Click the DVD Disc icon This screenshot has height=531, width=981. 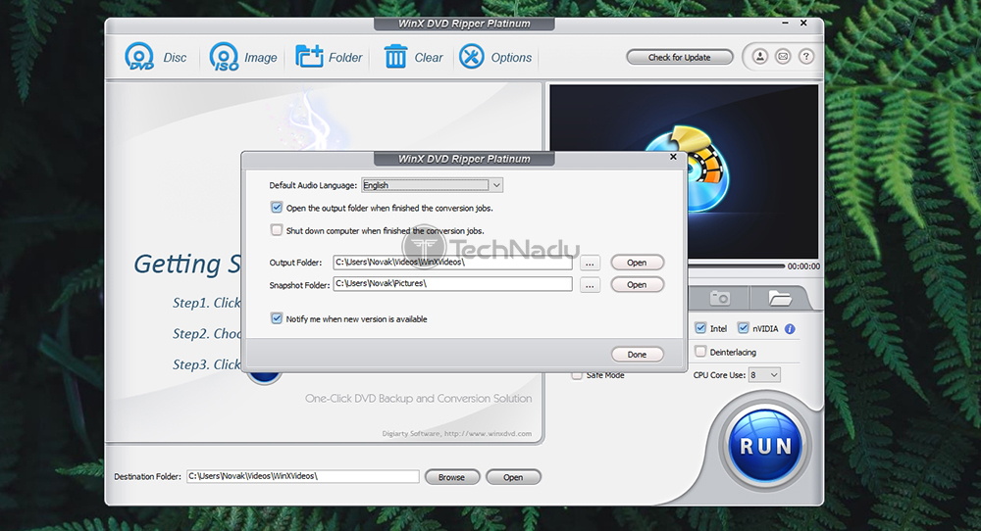(139, 57)
